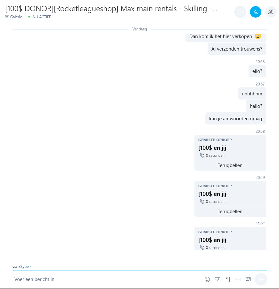
Task: Send the message with the arrow button
Action: [x=261, y=279]
